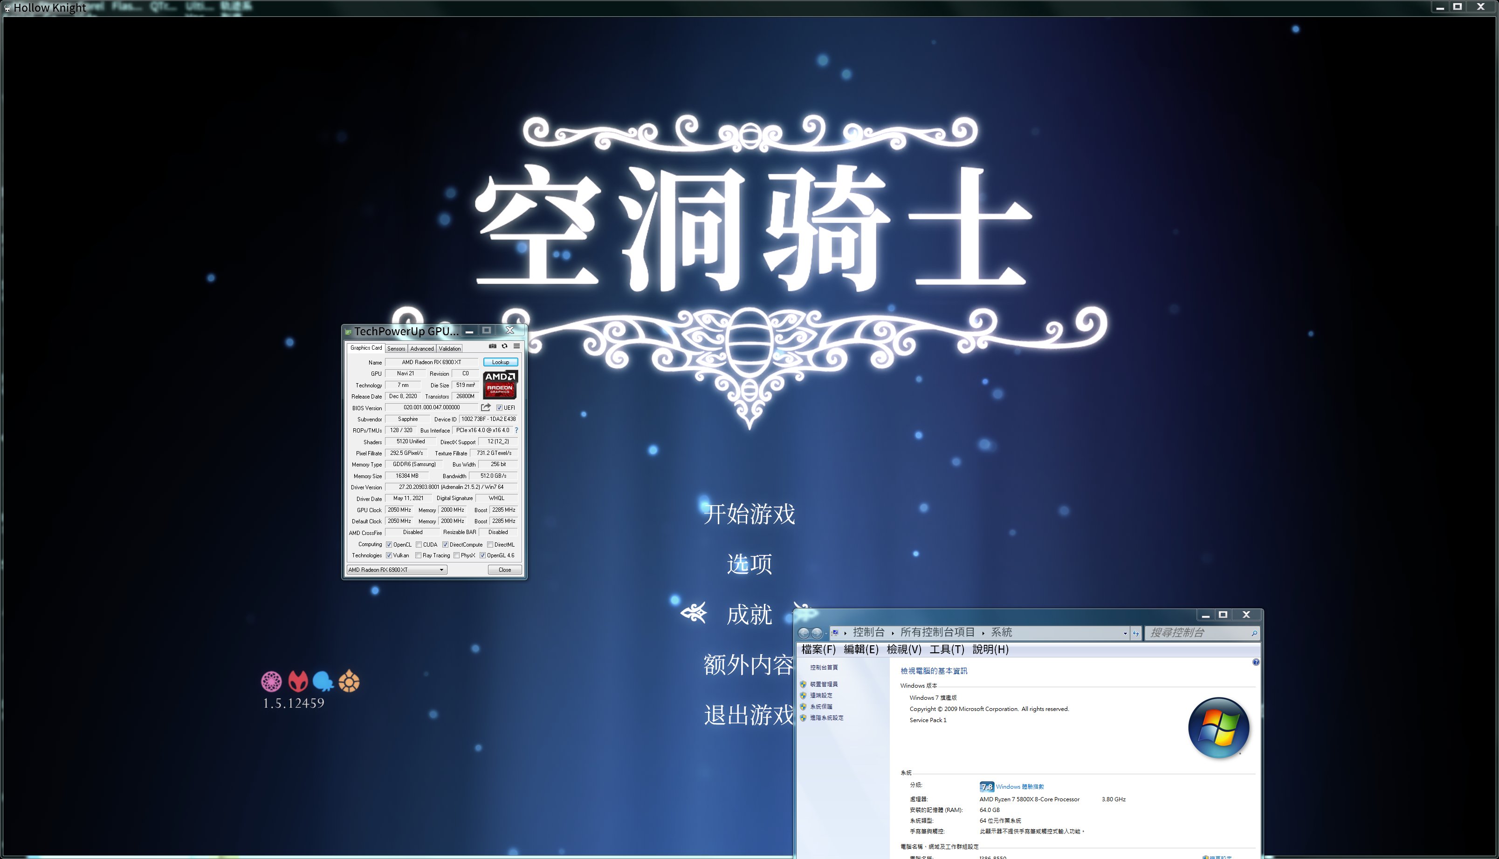Viewport: 1499px width, 859px height.
Task: Expand the breadcrumb arrow after 控制台
Action: tap(893, 633)
